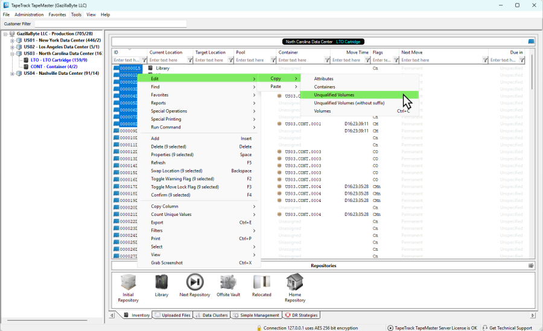Choose Attributes in the Copy submenu
The height and width of the screenshot is (331, 543).
point(359,78)
